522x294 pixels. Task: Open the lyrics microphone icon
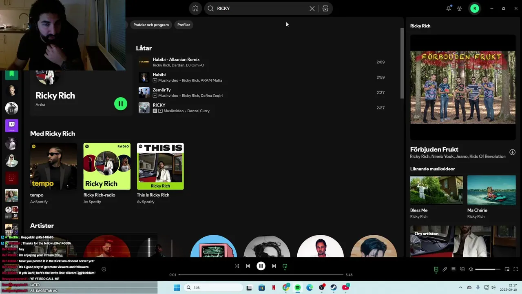tap(445, 269)
